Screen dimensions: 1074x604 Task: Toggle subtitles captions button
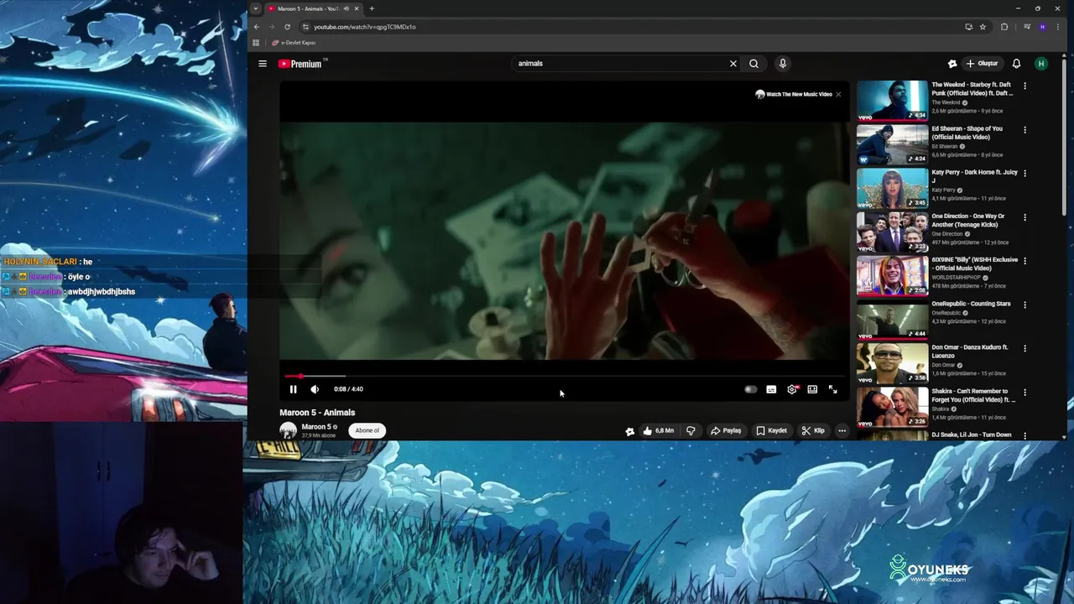pyautogui.click(x=771, y=389)
